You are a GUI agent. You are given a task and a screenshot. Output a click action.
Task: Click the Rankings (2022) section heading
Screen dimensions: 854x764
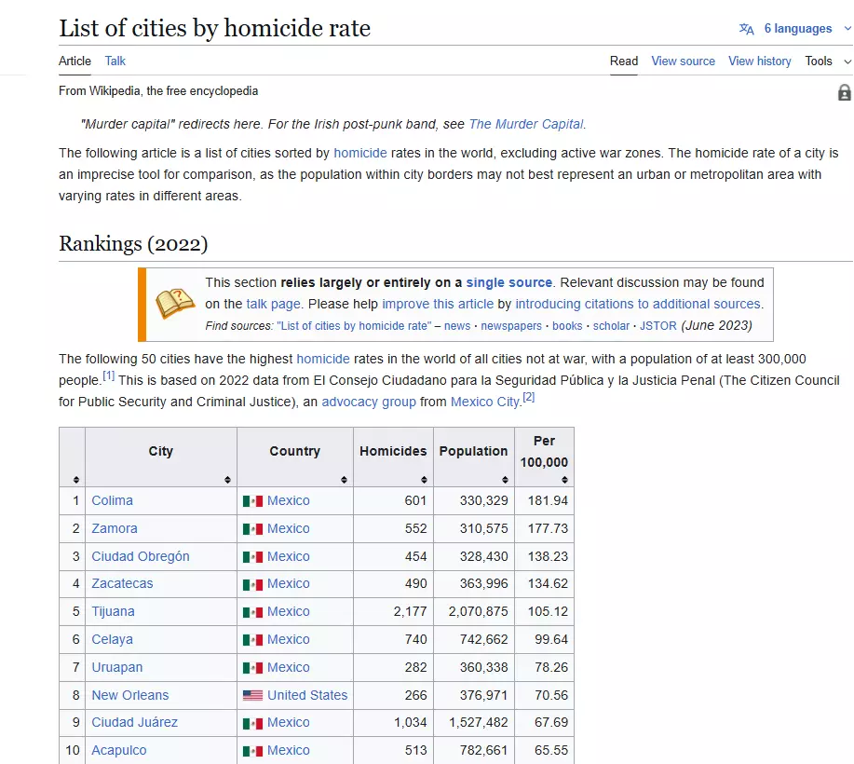click(133, 243)
